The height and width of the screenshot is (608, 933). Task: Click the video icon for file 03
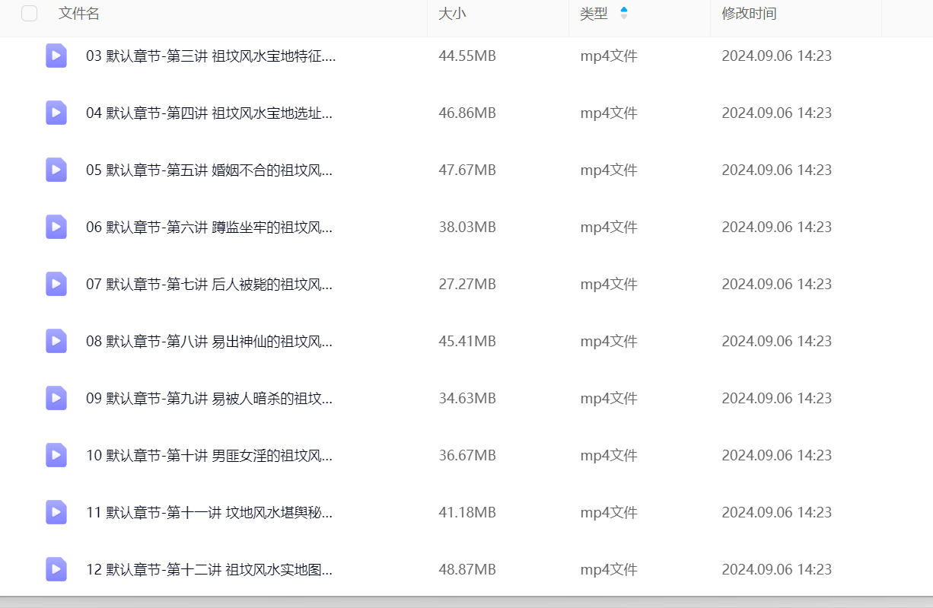[56, 56]
